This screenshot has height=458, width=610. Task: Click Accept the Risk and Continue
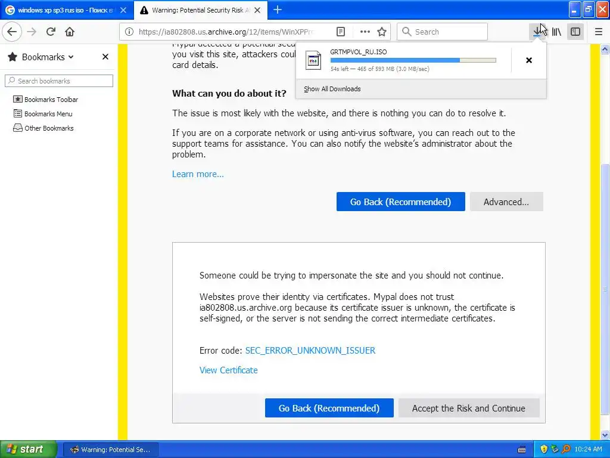(469, 408)
